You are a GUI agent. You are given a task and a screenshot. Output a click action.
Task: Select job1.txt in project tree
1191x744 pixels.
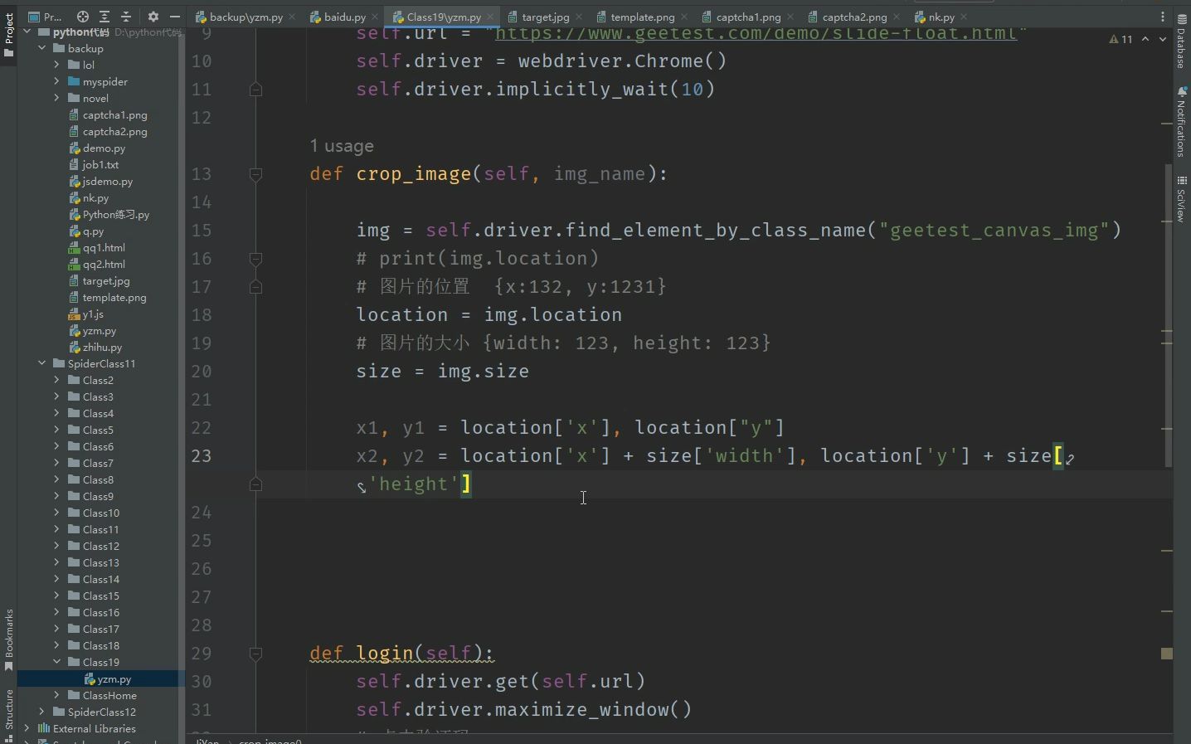100,164
